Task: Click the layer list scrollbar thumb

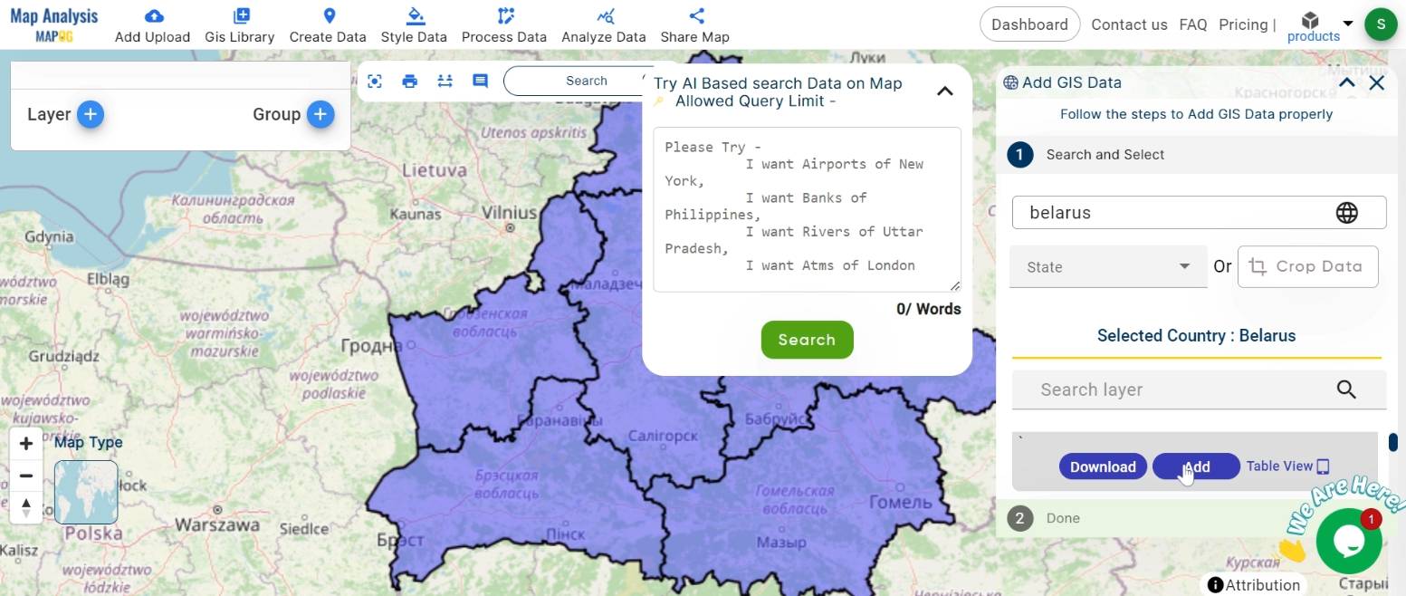Action: 1392,442
